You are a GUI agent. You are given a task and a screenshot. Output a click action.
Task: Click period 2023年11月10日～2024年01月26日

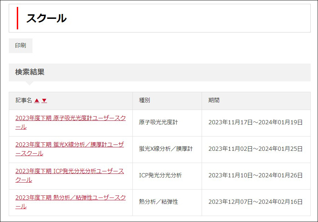[x=255, y=176]
